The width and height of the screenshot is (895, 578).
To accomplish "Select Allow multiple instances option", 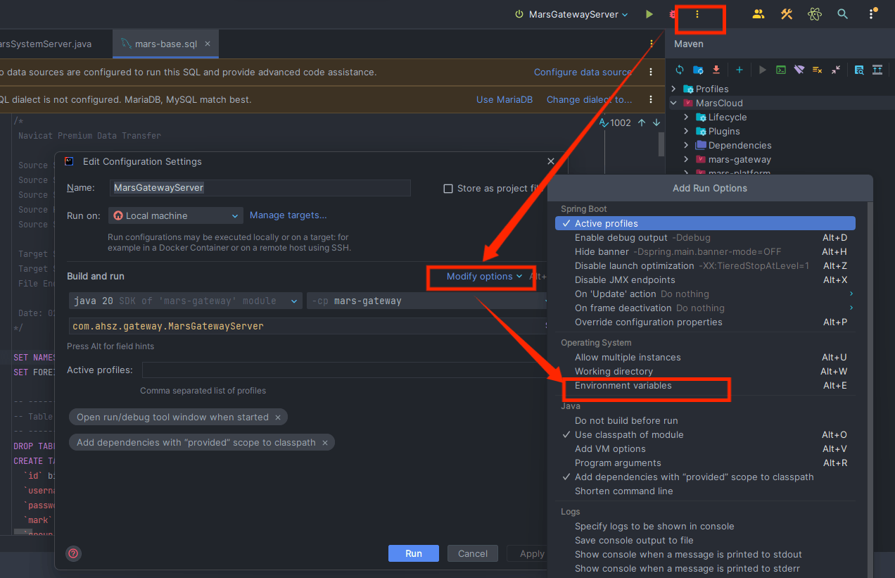I will click(x=705, y=357).
